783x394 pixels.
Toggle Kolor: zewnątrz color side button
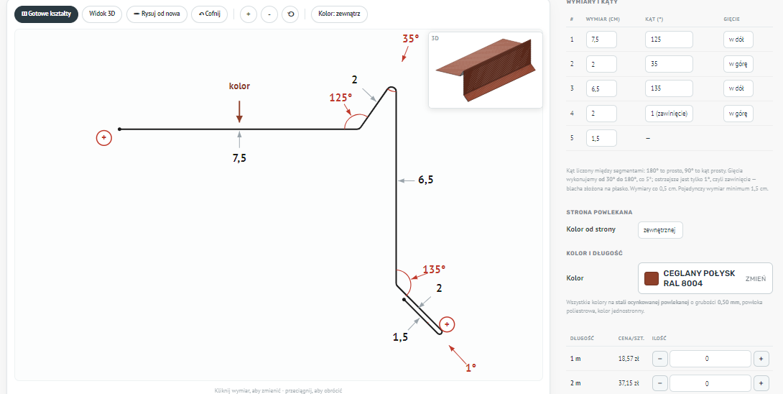point(339,14)
